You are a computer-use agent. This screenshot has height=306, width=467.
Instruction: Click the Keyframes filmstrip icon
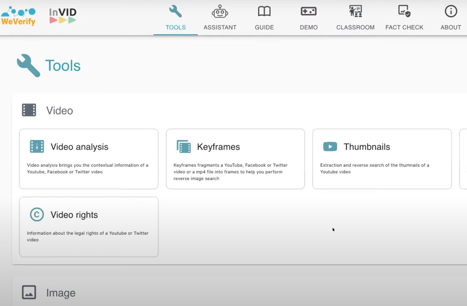[x=184, y=146]
